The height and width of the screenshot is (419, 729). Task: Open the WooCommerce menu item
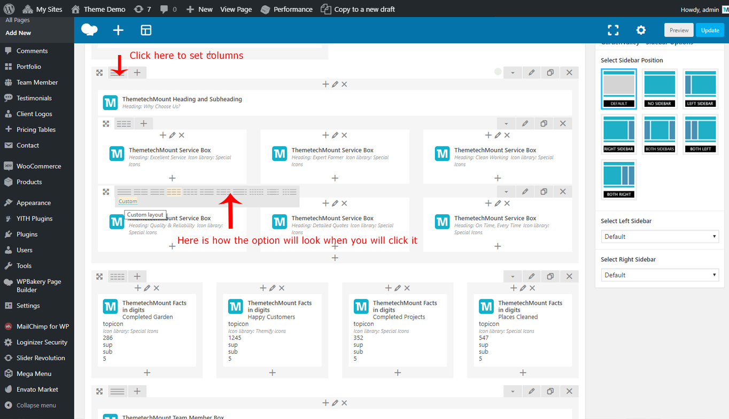[38, 166]
